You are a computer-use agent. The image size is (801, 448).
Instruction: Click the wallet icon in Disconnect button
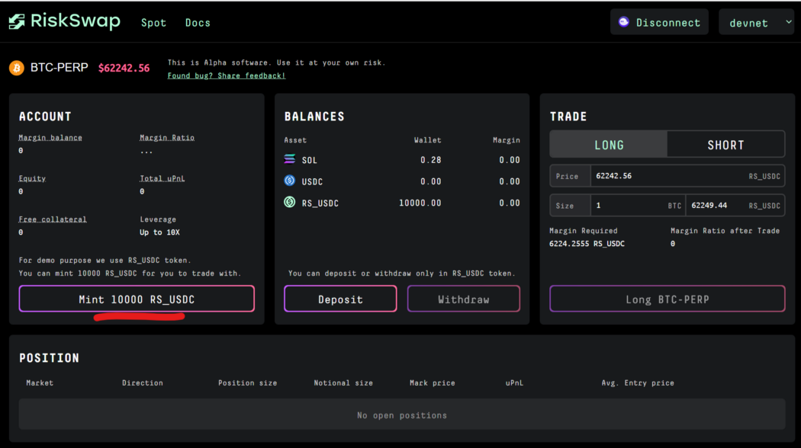[x=624, y=22]
